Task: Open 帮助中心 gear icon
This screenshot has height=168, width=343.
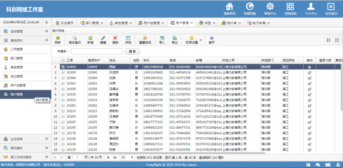Action: click(x=270, y=6)
